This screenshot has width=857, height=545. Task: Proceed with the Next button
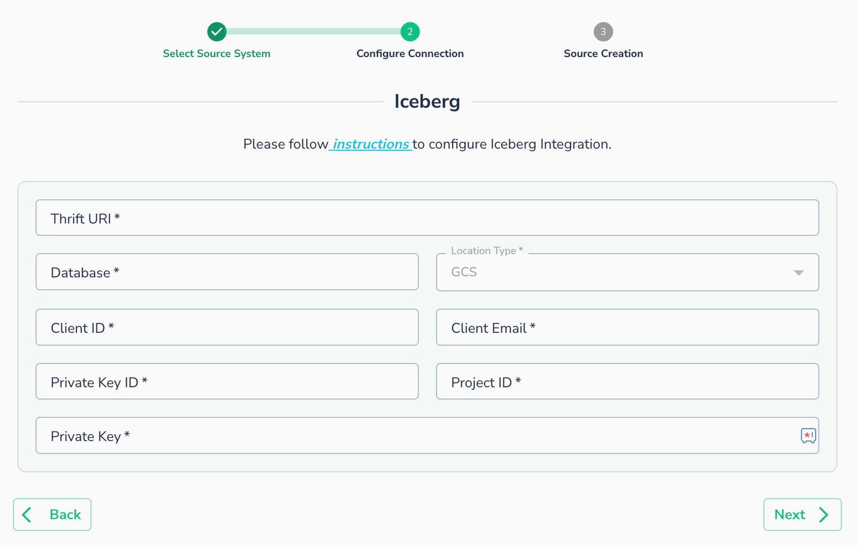click(x=802, y=514)
